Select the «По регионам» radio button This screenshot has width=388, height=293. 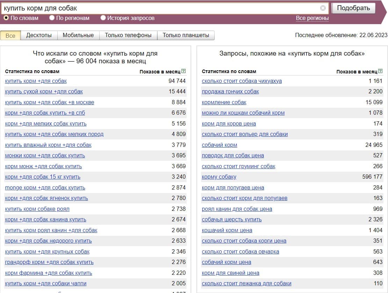(52, 18)
